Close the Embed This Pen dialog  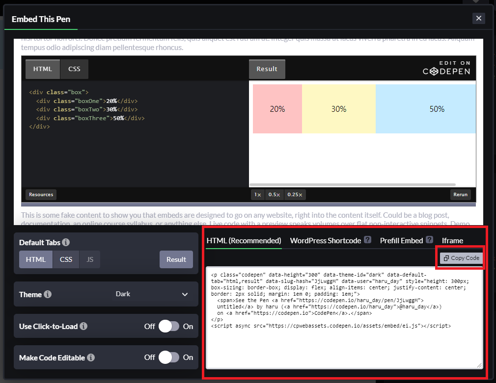(x=479, y=18)
